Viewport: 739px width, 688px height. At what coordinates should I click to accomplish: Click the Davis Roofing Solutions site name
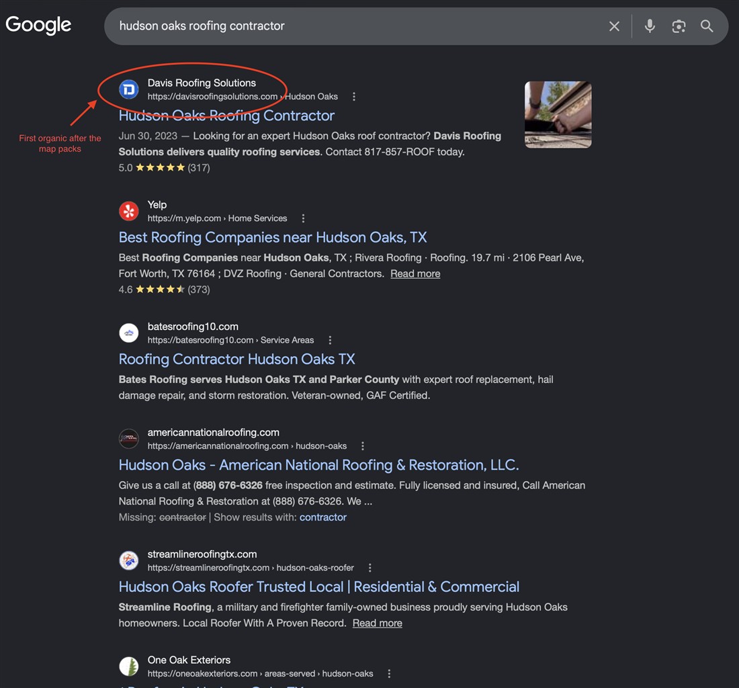[x=202, y=83]
